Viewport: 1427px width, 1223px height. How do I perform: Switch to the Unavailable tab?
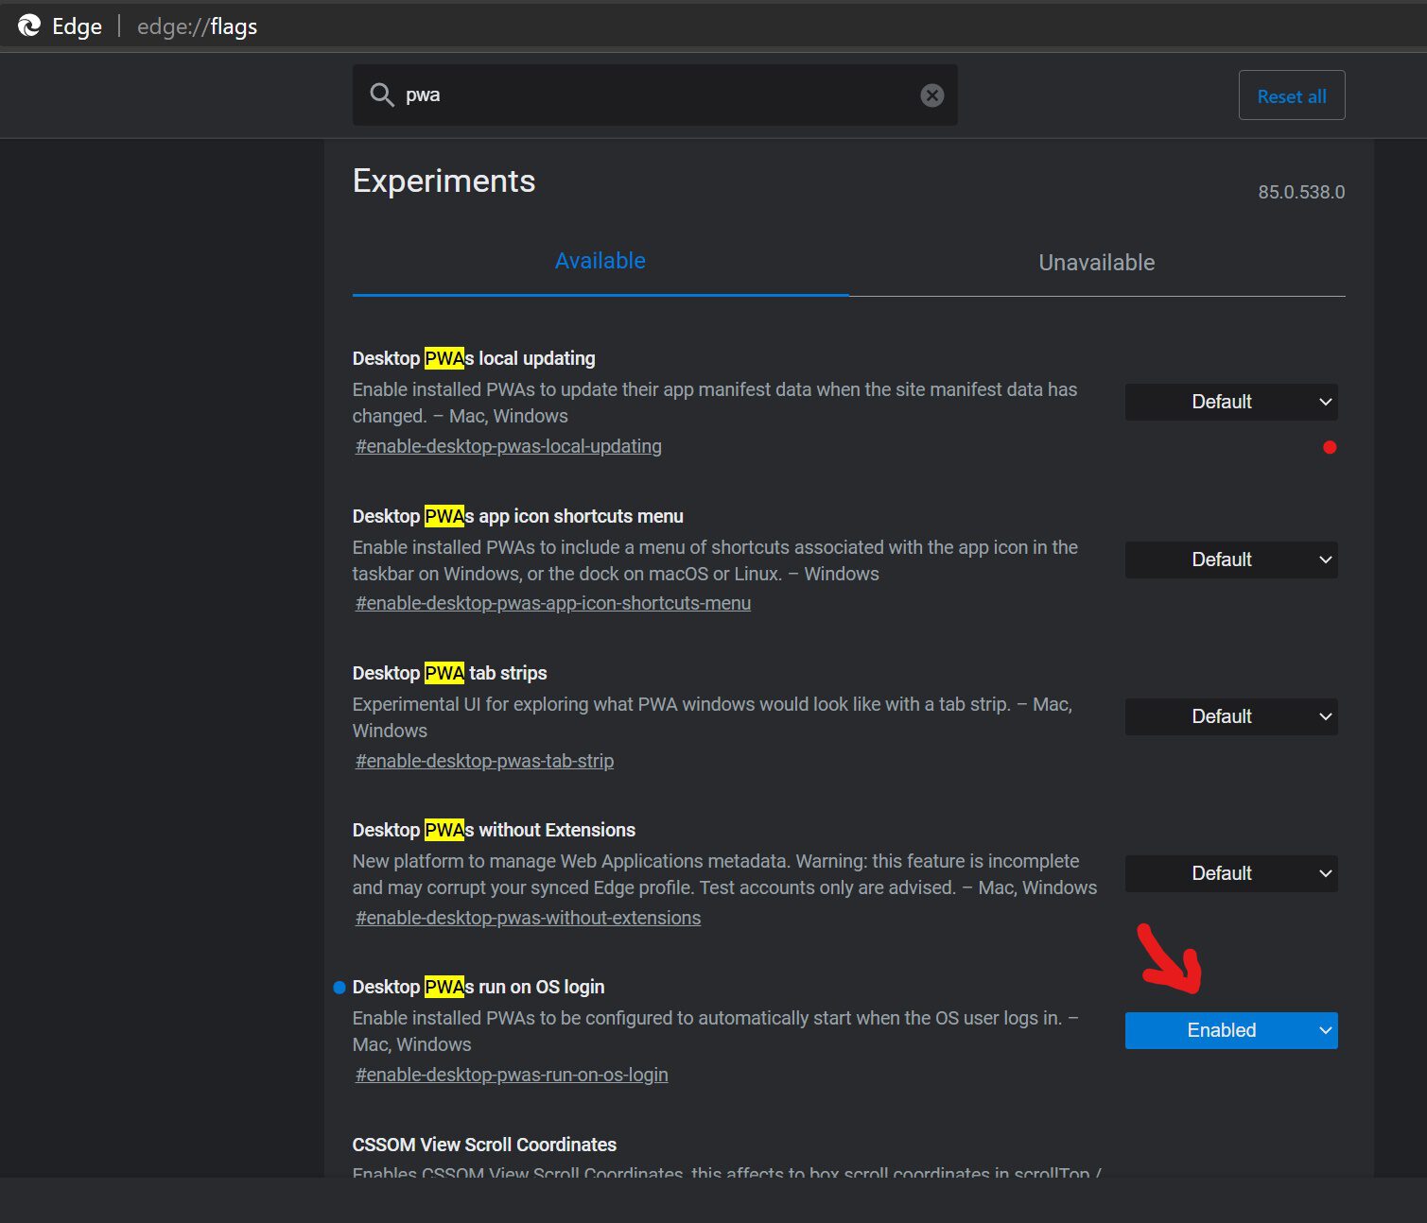click(x=1096, y=263)
